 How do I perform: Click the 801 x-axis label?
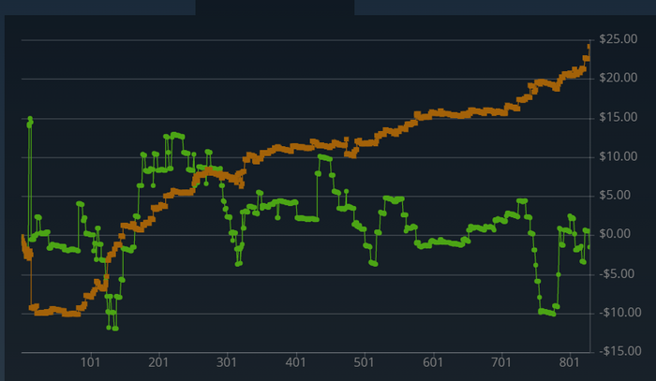pos(570,362)
